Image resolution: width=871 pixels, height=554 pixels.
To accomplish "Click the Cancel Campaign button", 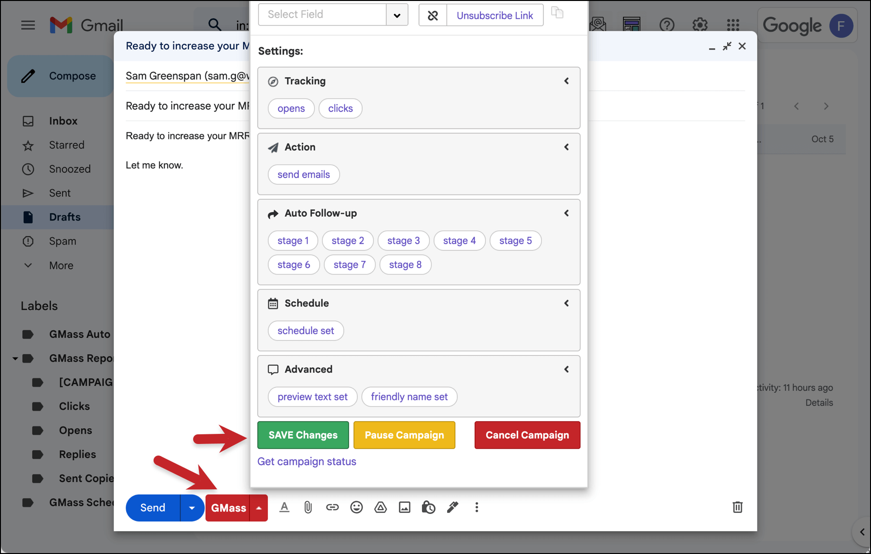I will 527,435.
